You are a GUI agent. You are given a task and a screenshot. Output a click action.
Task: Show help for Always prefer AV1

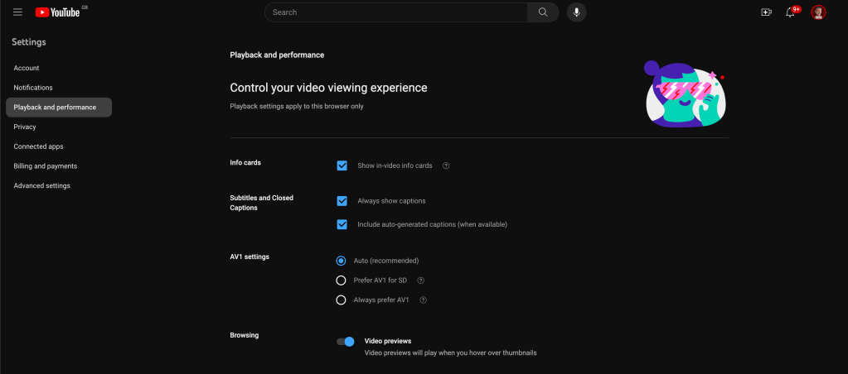[424, 300]
